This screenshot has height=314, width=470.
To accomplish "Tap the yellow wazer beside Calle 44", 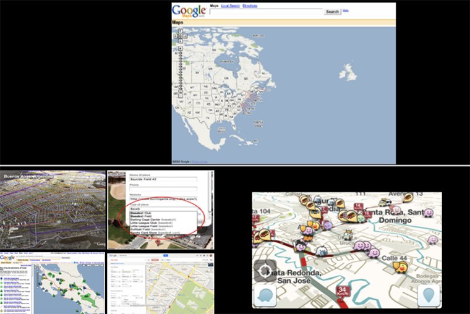I will click(401, 266).
